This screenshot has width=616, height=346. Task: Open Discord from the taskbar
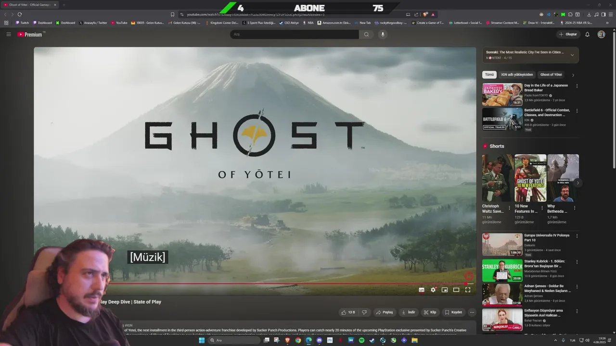pos(319,340)
